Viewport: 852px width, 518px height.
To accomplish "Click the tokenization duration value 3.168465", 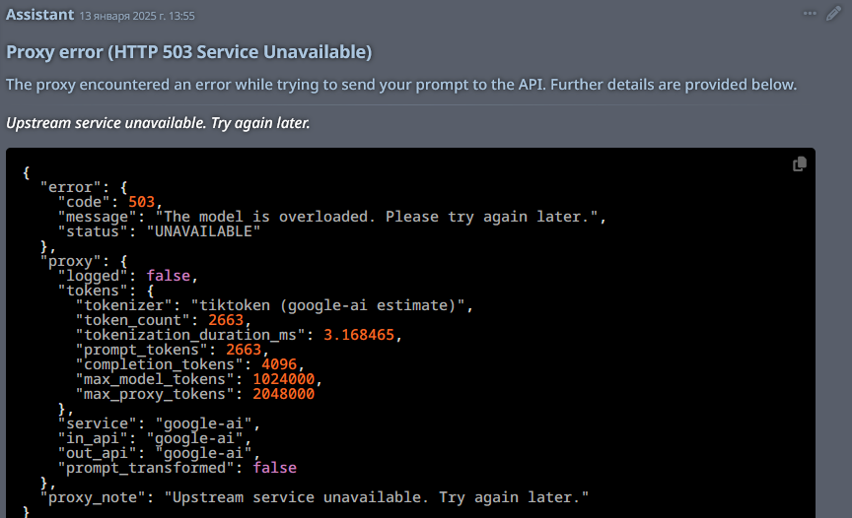I will [359, 335].
